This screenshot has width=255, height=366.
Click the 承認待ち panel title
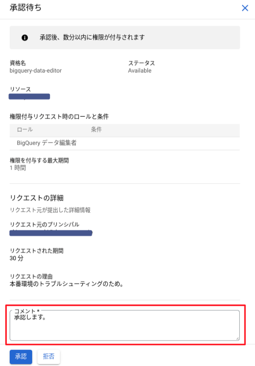click(x=26, y=8)
